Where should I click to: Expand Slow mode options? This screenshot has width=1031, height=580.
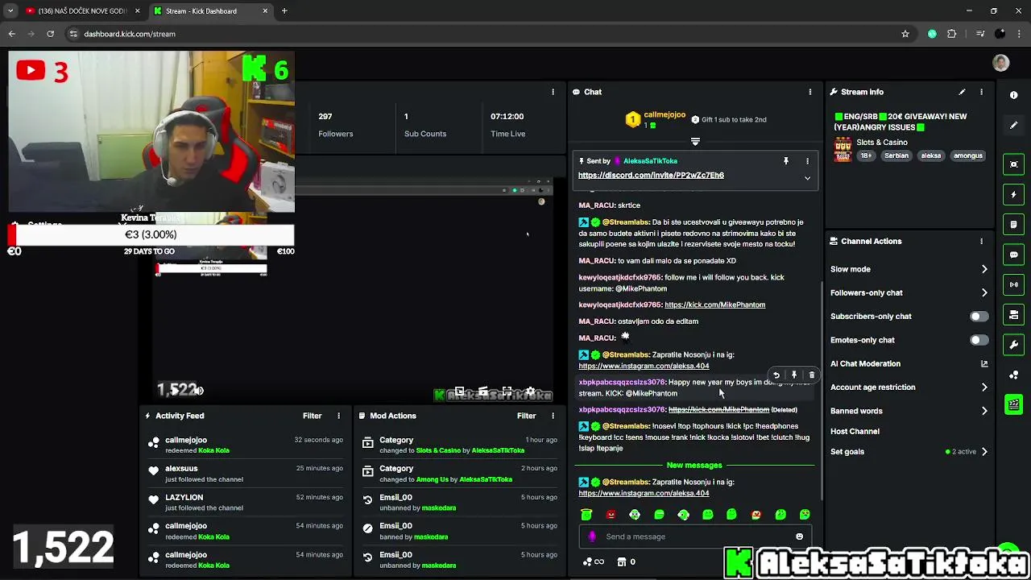point(983,269)
